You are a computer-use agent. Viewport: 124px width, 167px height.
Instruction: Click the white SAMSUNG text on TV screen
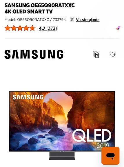(28, 97)
